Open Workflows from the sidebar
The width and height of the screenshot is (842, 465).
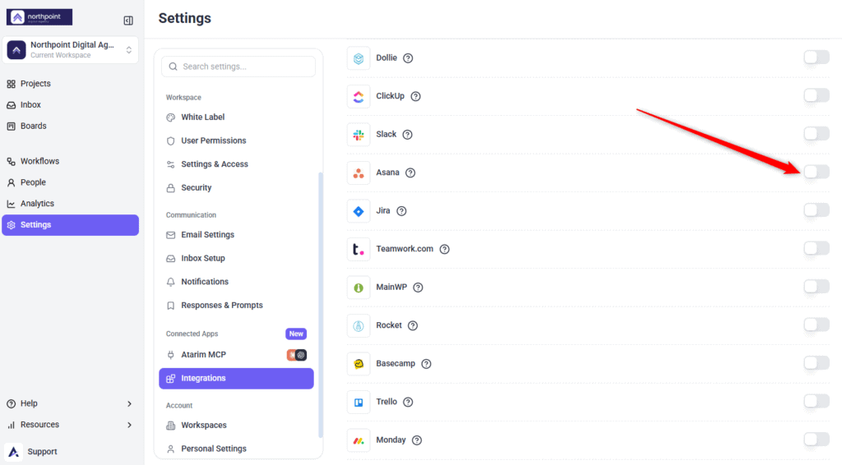[x=71, y=162]
